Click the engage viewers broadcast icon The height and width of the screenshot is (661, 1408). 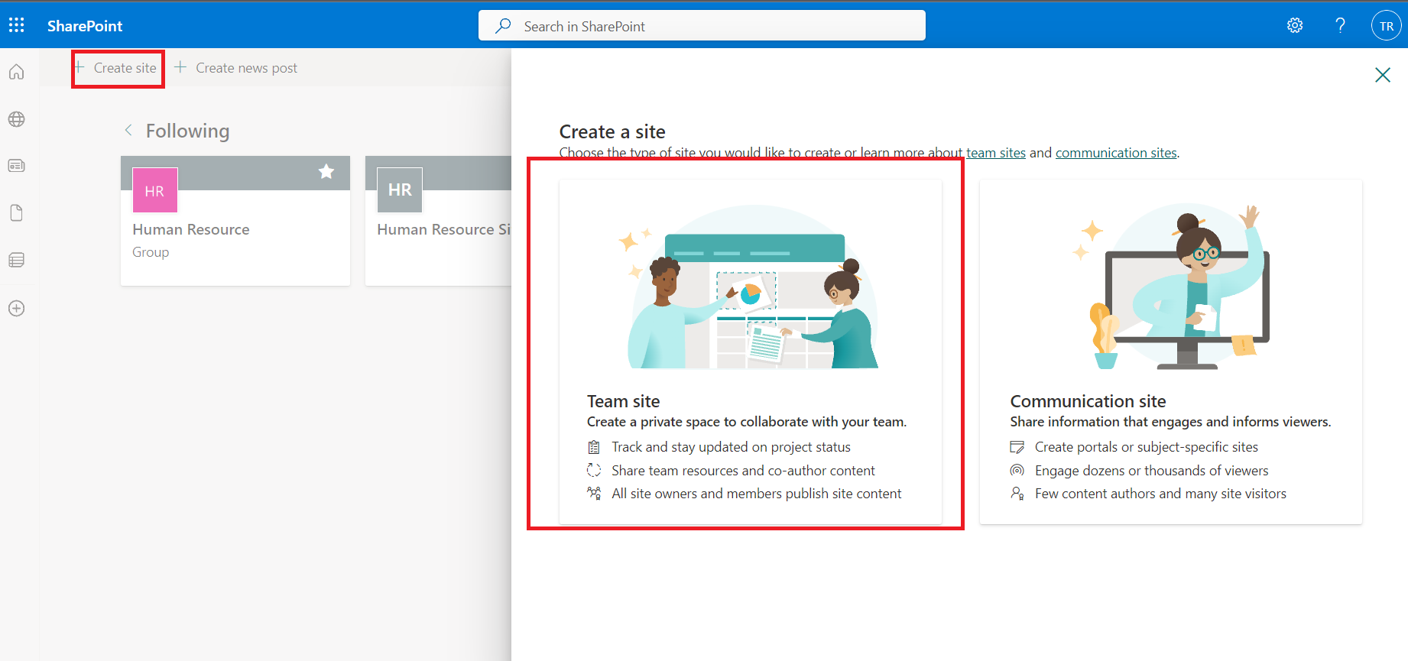[x=1017, y=470]
